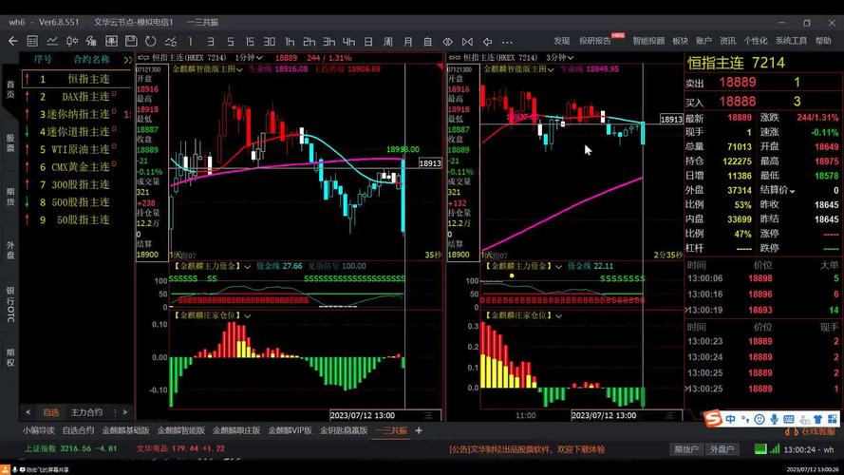Open the quote list view icon
This screenshot has width=844, height=475.
click(x=32, y=42)
